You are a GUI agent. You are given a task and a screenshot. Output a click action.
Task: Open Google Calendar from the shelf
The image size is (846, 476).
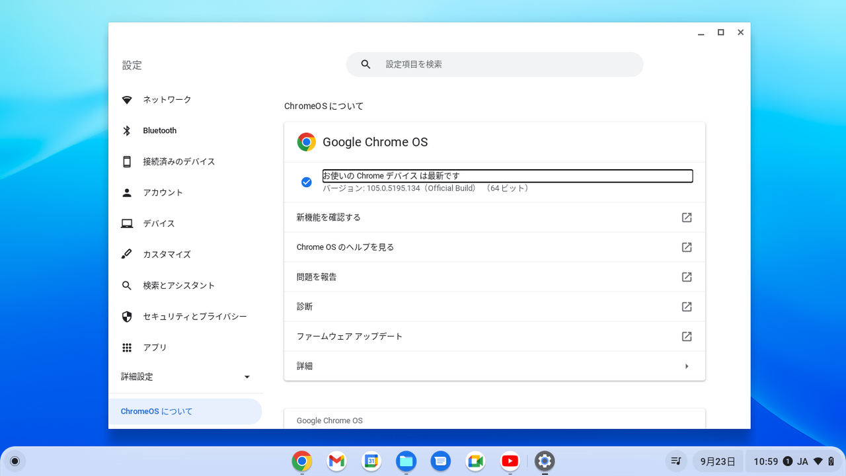point(371,461)
